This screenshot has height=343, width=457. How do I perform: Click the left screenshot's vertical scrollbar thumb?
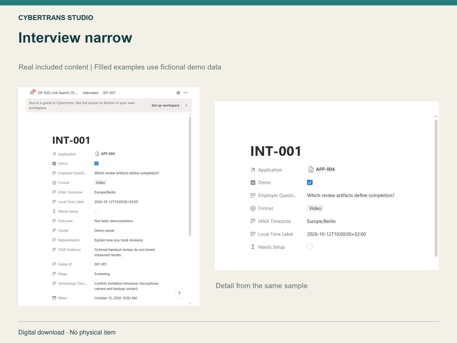(190, 176)
